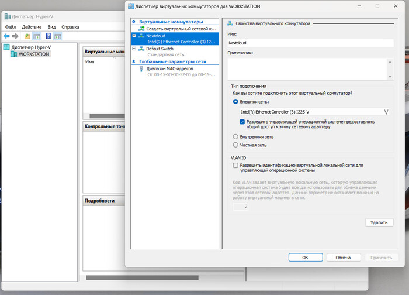Click the Name field containing Nextcloud
Viewport: 409px width, 295px height.
pyautogui.click(x=310, y=43)
